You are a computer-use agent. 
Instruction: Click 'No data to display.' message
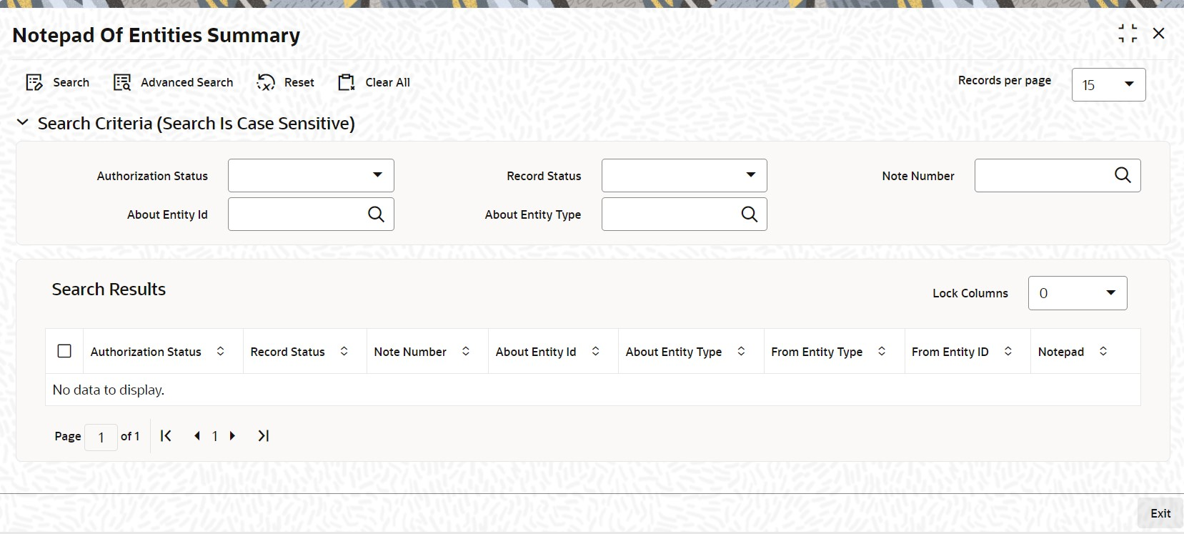coord(109,390)
